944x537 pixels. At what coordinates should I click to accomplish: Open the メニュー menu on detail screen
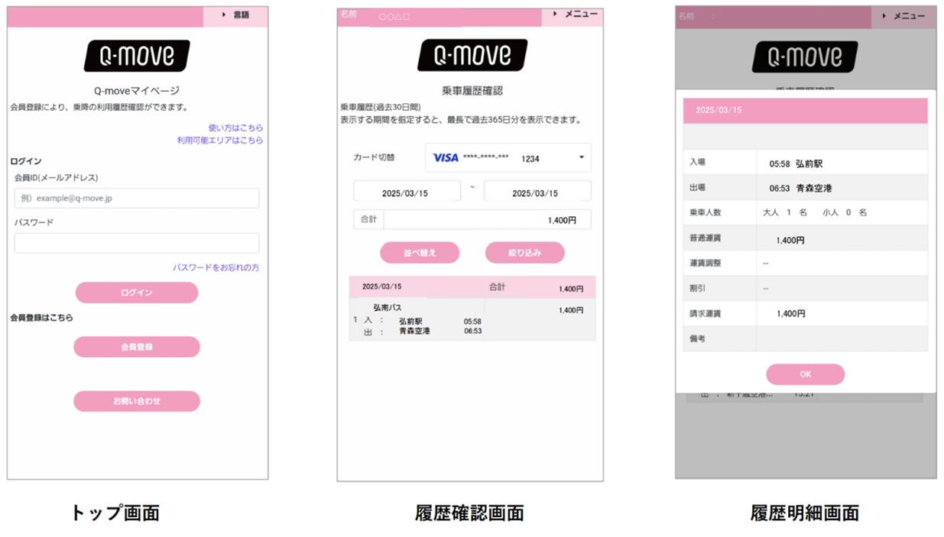[x=903, y=17]
